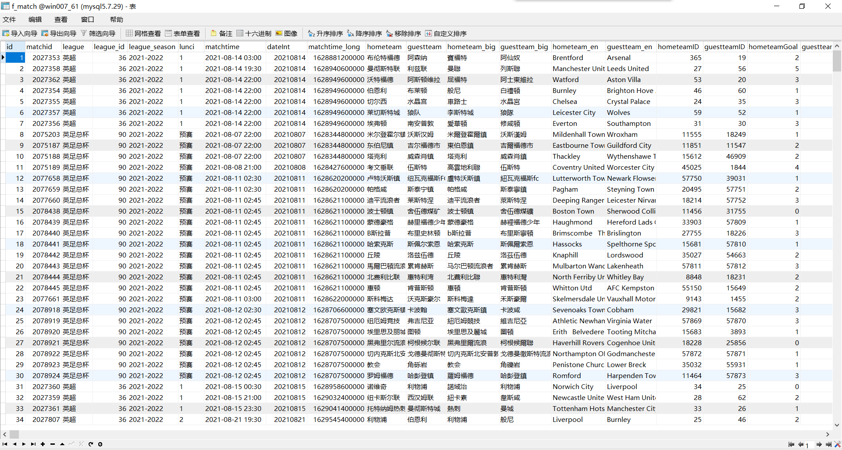Open 自定义排序 custom sort
Image resolution: width=842 pixels, height=450 pixels.
[x=446, y=33]
